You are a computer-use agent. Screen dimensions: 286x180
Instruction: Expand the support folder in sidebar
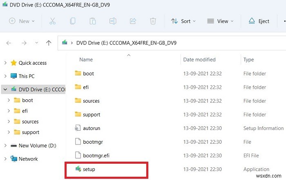(9, 132)
